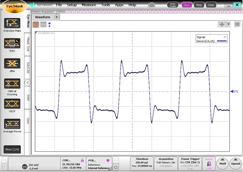
Task: Click the PTB magenta status indicator
Action: pyautogui.click(x=108, y=160)
